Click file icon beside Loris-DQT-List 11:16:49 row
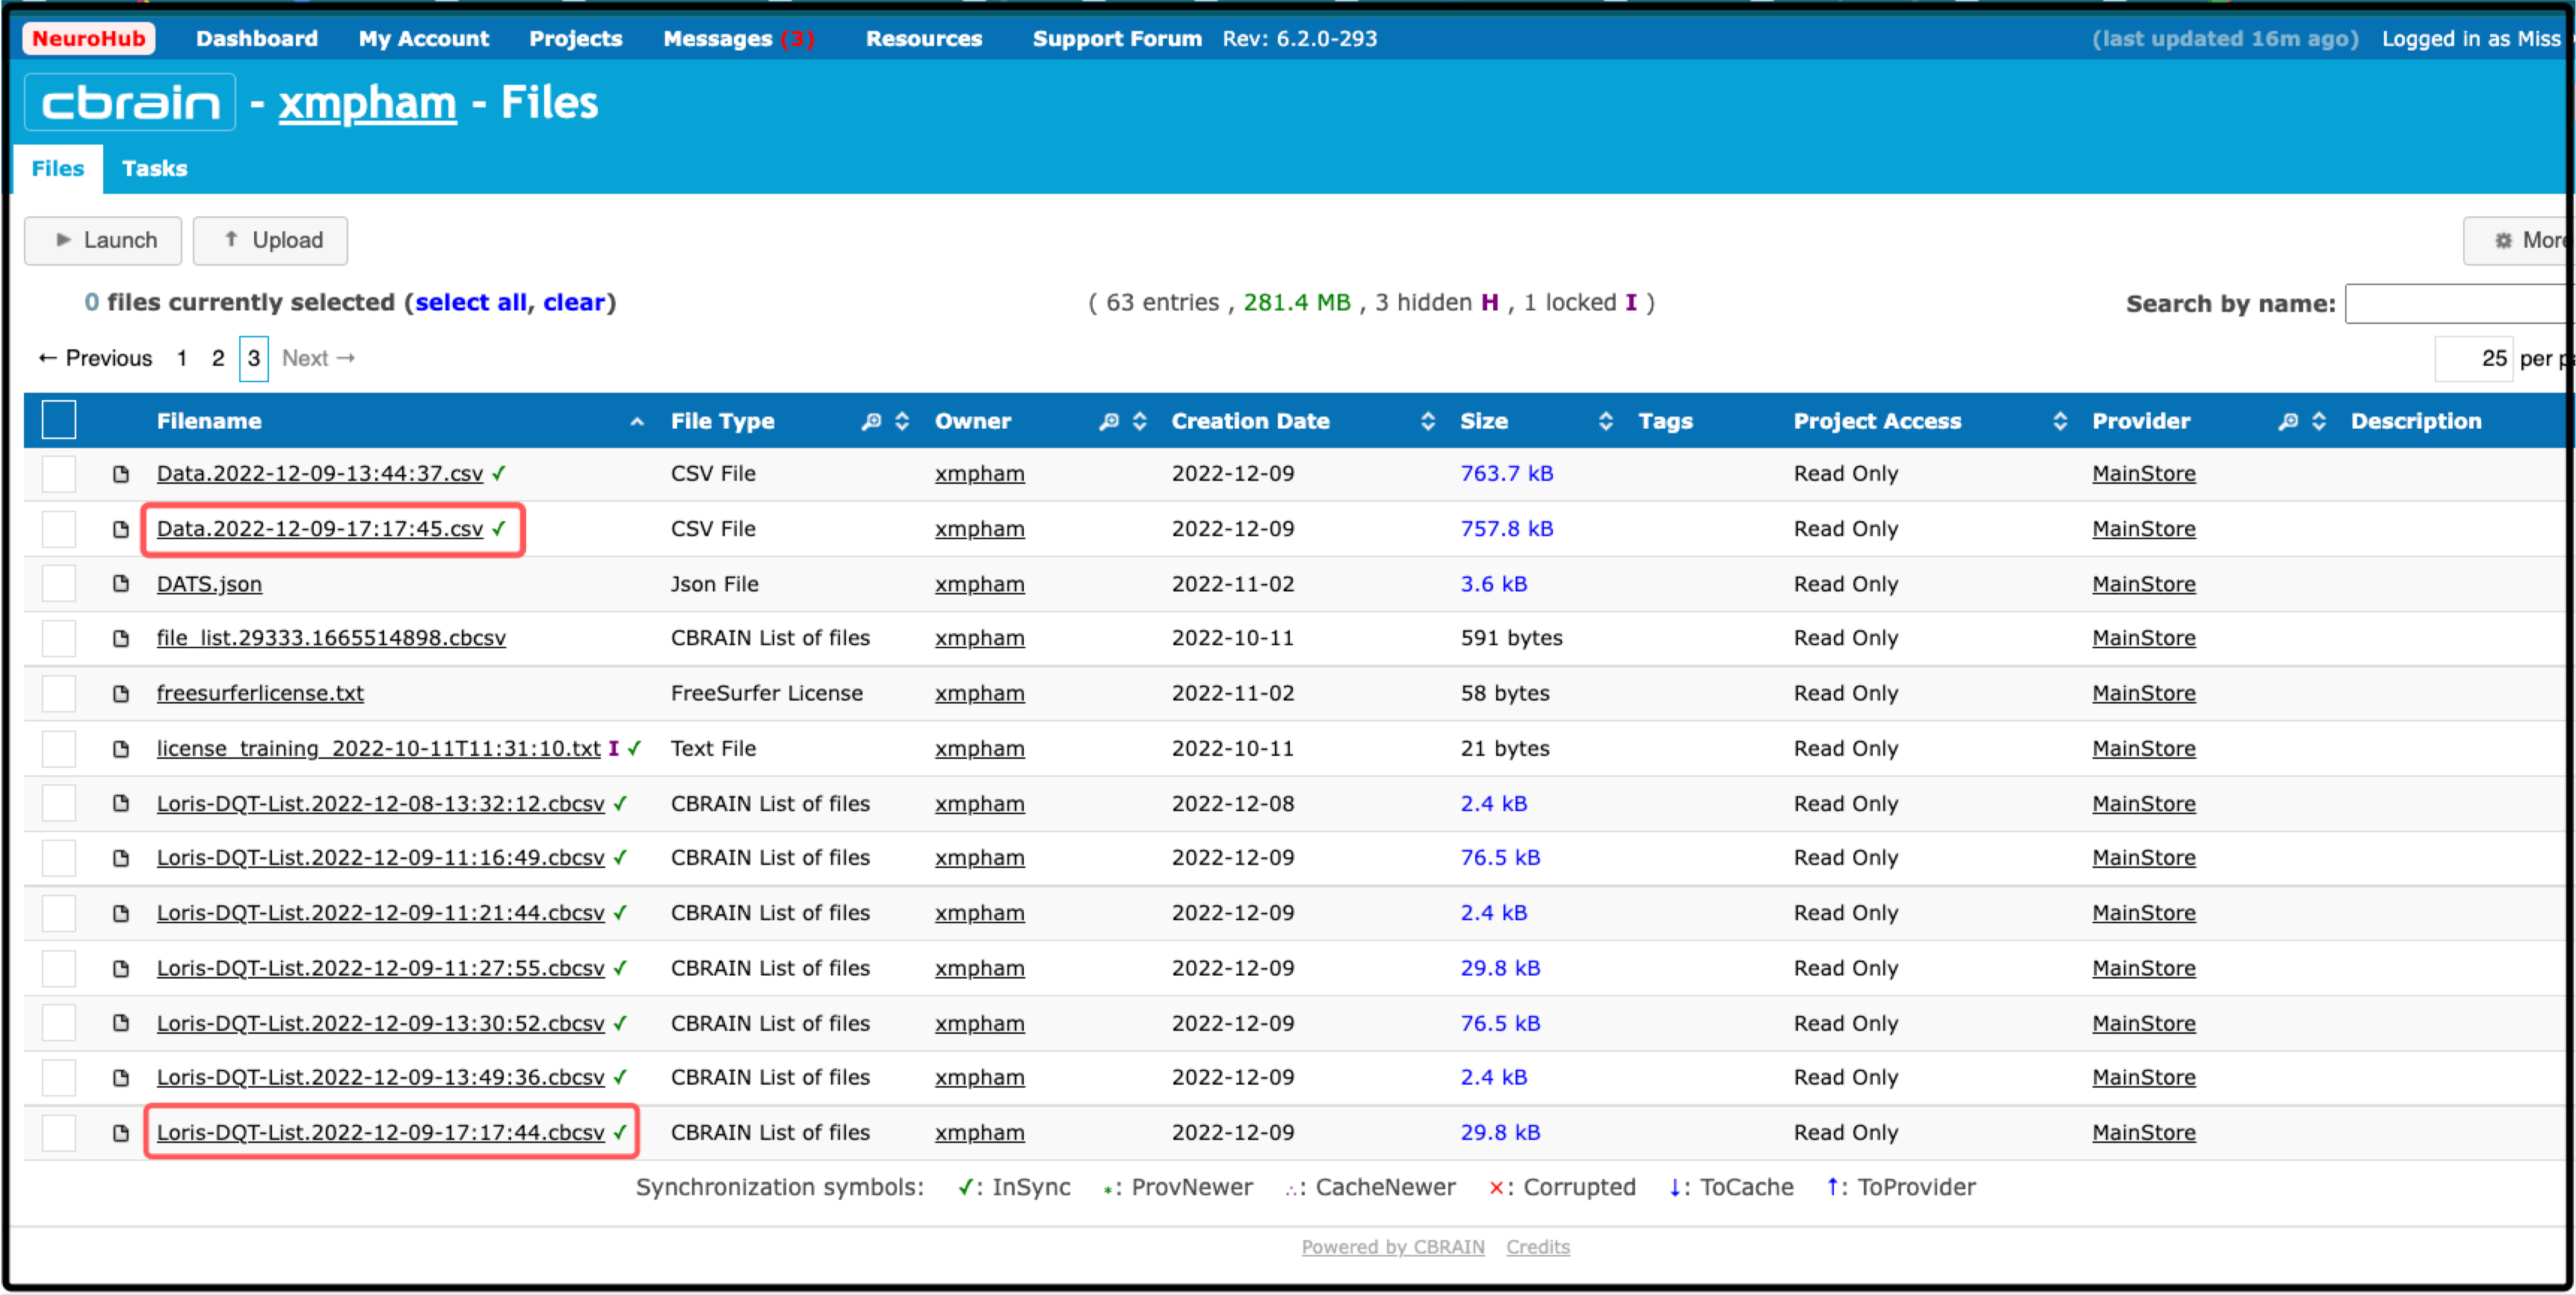 tap(121, 858)
